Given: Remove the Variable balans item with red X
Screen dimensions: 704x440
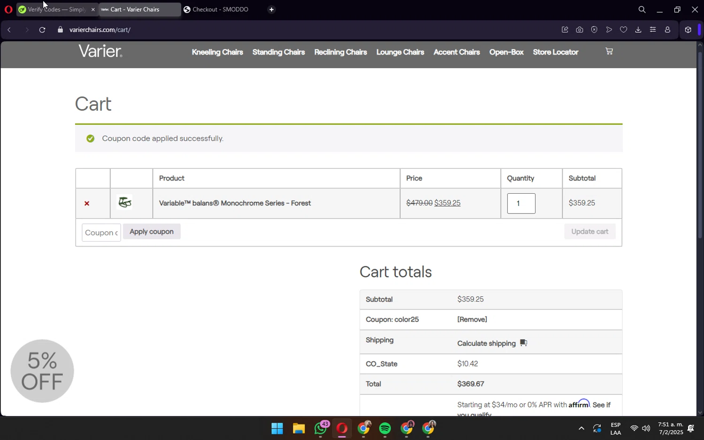Looking at the screenshot, I should click(x=87, y=204).
